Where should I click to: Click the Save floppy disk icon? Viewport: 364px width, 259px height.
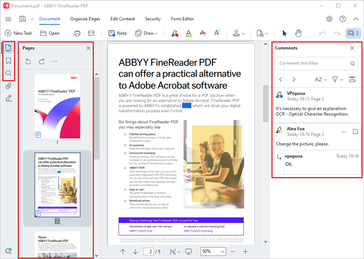click(23, 19)
